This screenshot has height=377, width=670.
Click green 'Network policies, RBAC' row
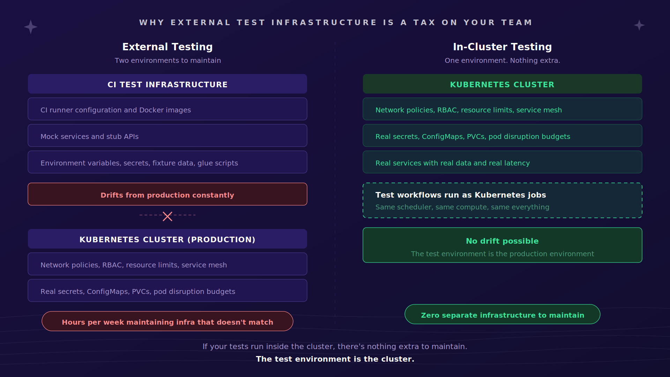click(x=502, y=109)
